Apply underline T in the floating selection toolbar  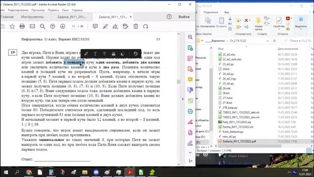[x=95, y=54]
